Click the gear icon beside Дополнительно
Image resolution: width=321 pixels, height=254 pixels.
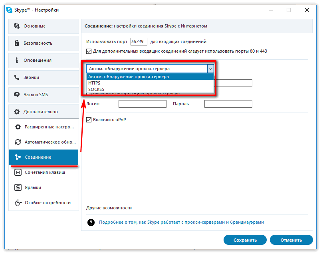[17, 112]
